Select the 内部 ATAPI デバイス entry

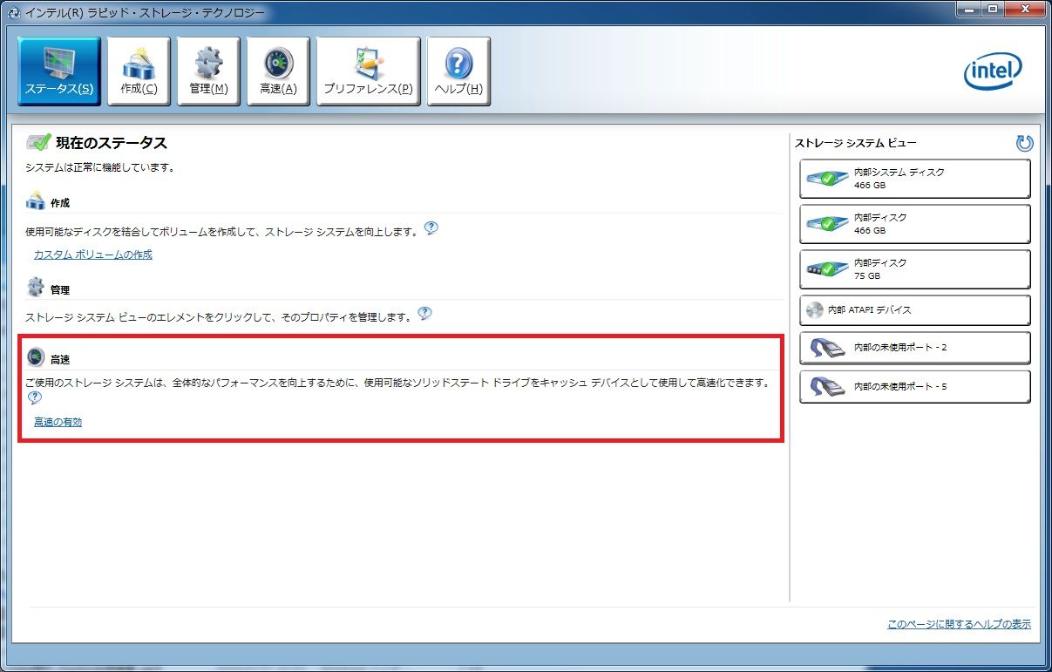click(914, 310)
